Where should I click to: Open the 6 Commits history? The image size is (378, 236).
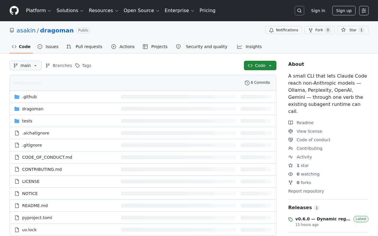click(257, 83)
